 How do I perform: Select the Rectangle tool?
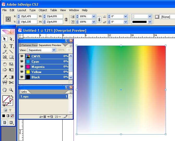(x=11, y=57)
